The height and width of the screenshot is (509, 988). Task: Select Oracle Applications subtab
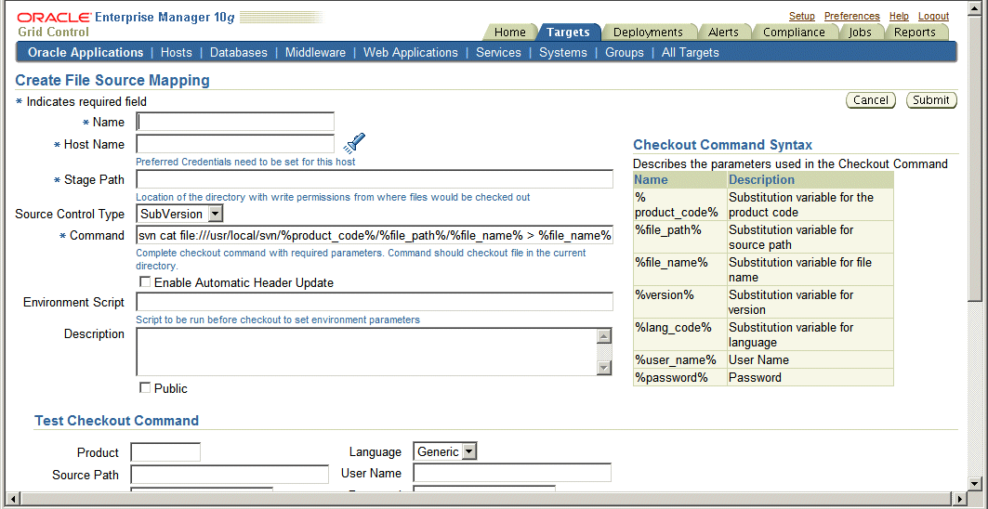point(86,52)
